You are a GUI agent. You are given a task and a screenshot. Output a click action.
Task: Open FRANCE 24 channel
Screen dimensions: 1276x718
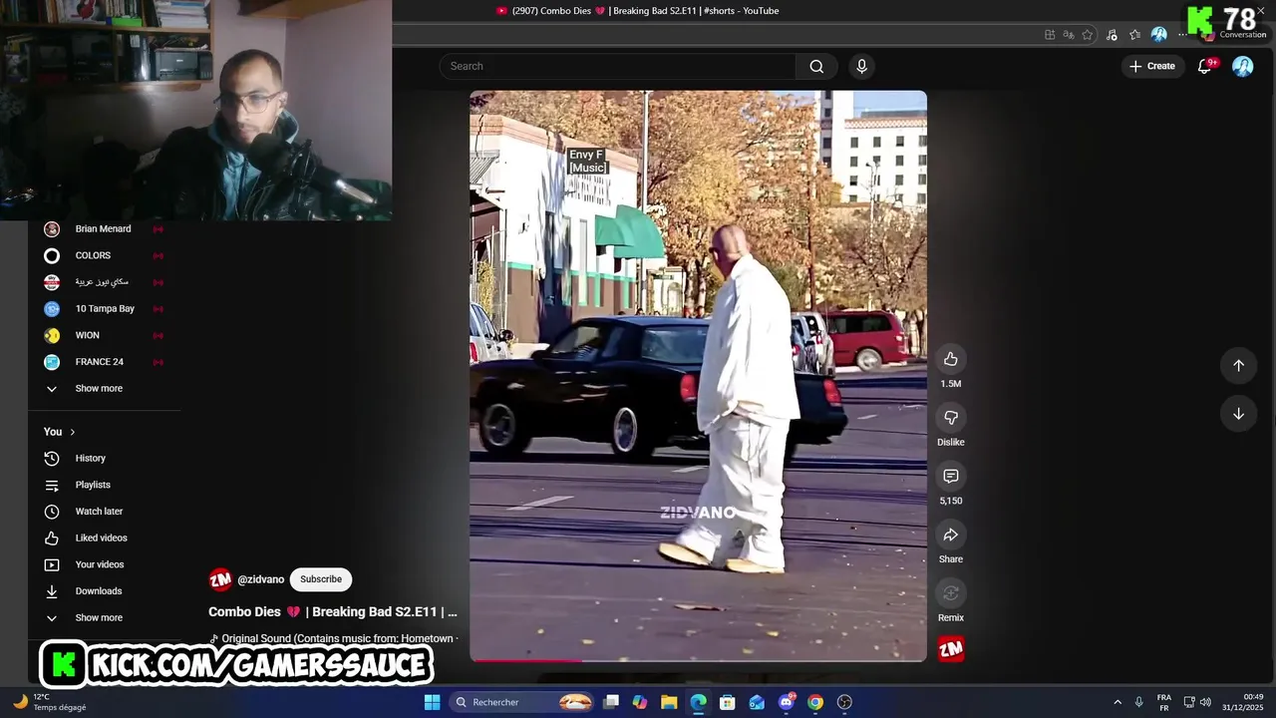coord(99,362)
